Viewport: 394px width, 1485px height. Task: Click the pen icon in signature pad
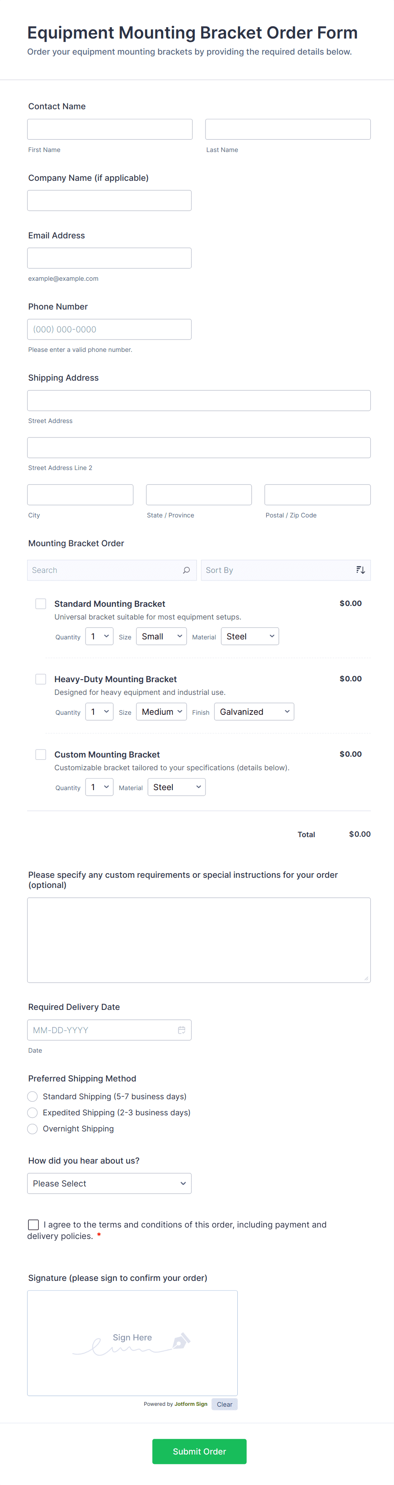pyautogui.click(x=180, y=1341)
